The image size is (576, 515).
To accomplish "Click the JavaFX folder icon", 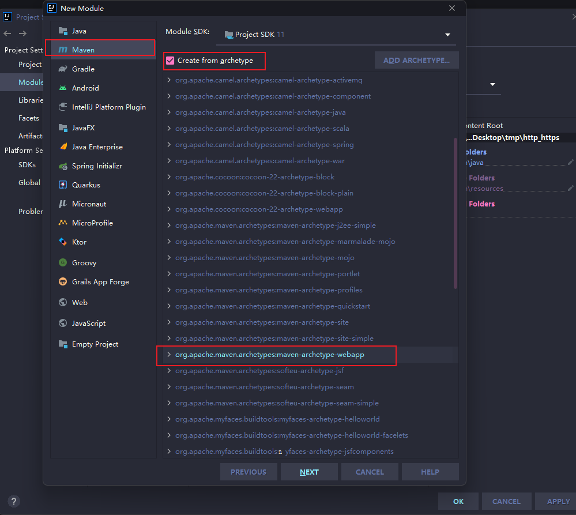I will coord(63,128).
